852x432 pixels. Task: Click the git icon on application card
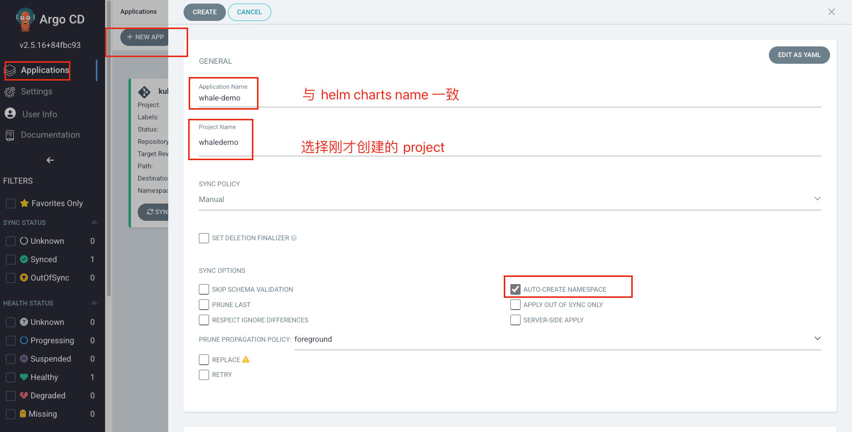[144, 92]
